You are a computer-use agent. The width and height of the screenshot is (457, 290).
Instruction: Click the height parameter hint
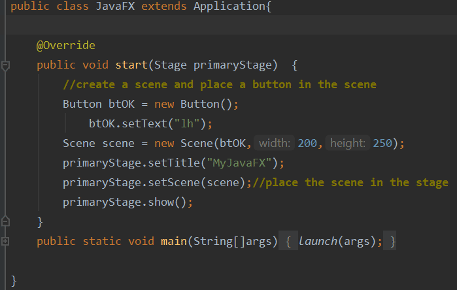[x=347, y=143]
